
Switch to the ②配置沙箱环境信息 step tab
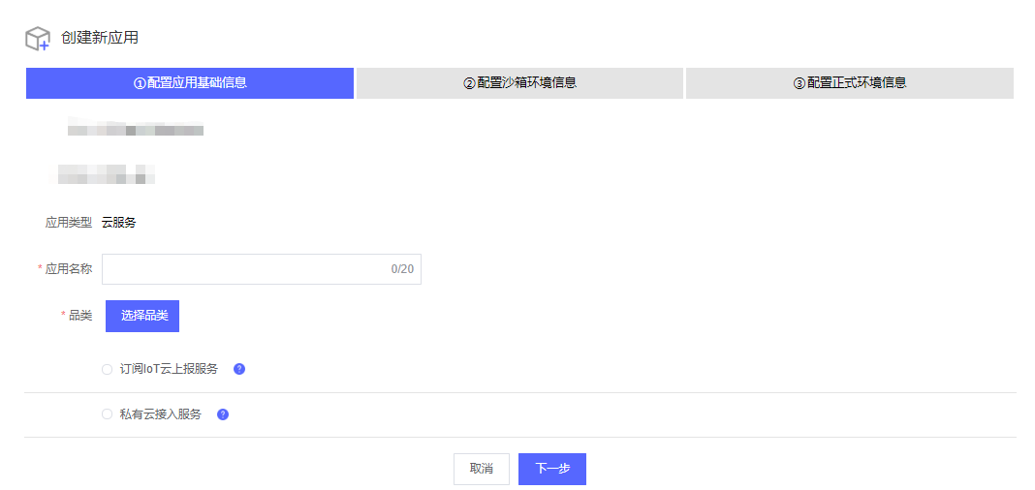520,83
